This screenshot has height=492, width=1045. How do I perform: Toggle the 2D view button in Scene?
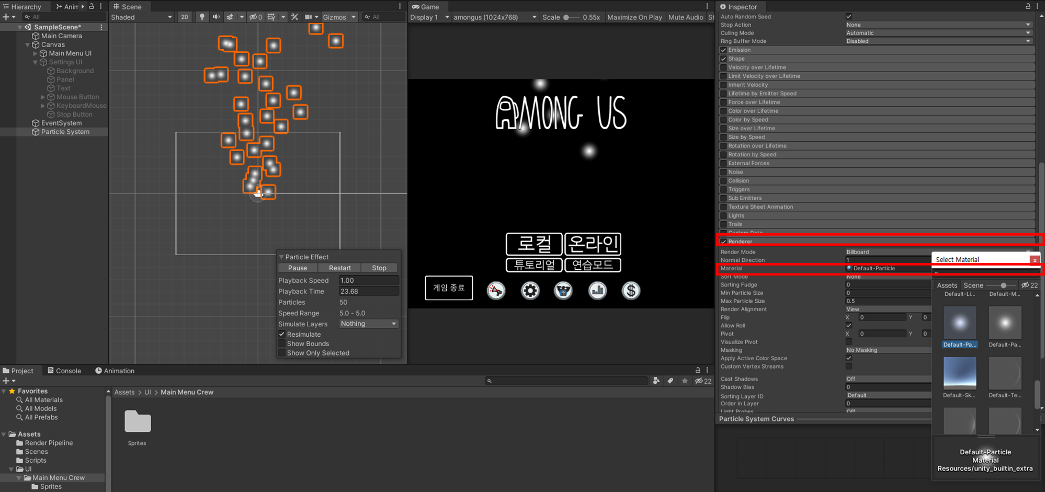[x=185, y=17]
